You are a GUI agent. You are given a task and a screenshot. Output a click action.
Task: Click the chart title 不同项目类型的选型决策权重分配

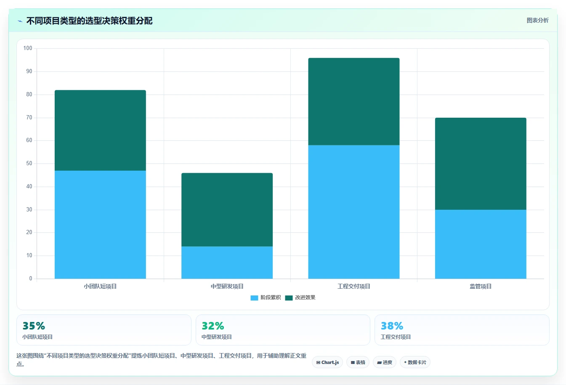89,21
